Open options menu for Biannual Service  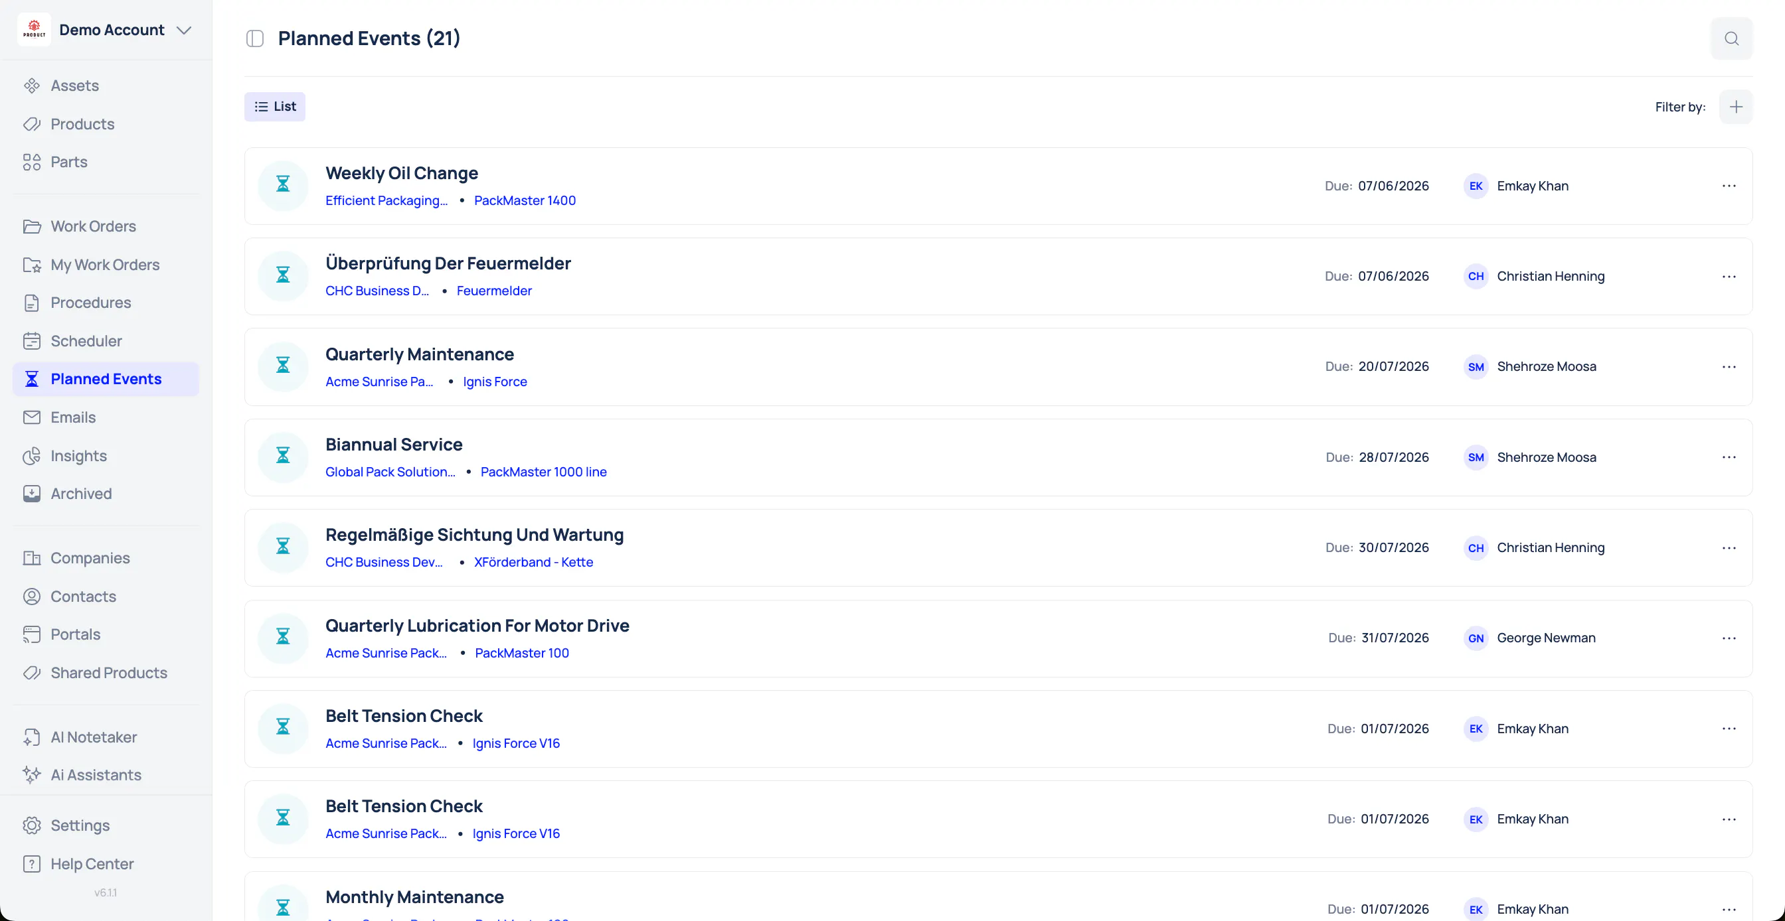point(1729,457)
